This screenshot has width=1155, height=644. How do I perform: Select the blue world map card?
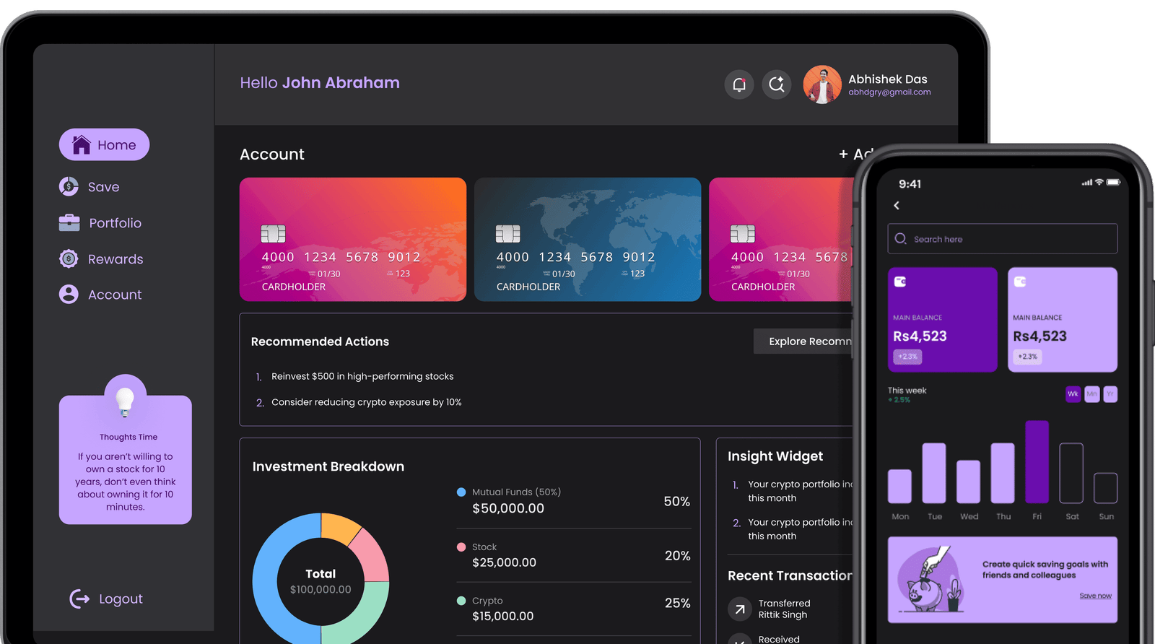click(x=588, y=239)
